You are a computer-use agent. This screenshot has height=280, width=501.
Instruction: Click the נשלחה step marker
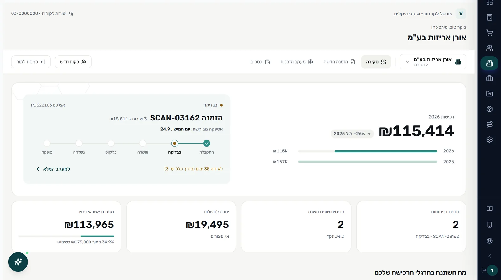[x=79, y=143]
